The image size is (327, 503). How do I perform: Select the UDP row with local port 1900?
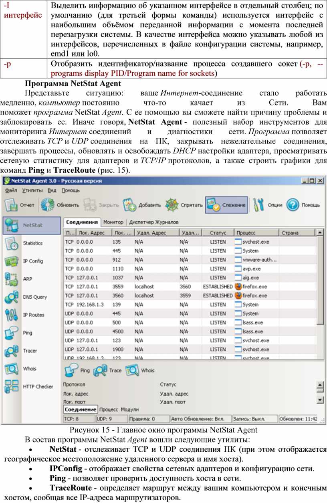coord(190,349)
